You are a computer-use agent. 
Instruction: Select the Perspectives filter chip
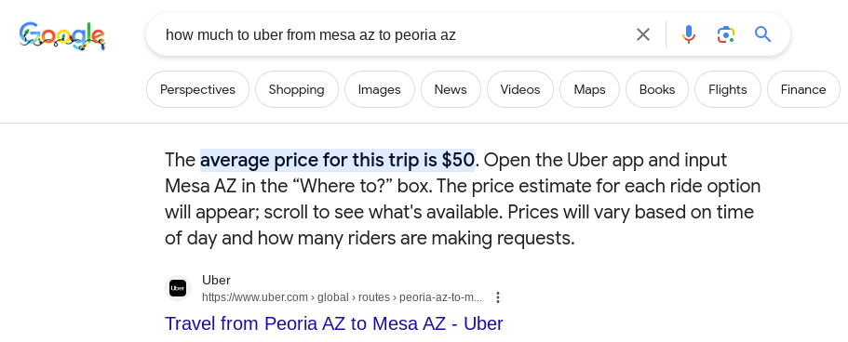(x=197, y=89)
